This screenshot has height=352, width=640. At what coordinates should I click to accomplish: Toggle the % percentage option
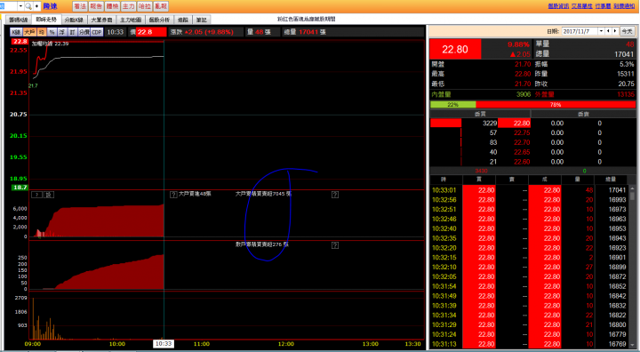[52, 32]
